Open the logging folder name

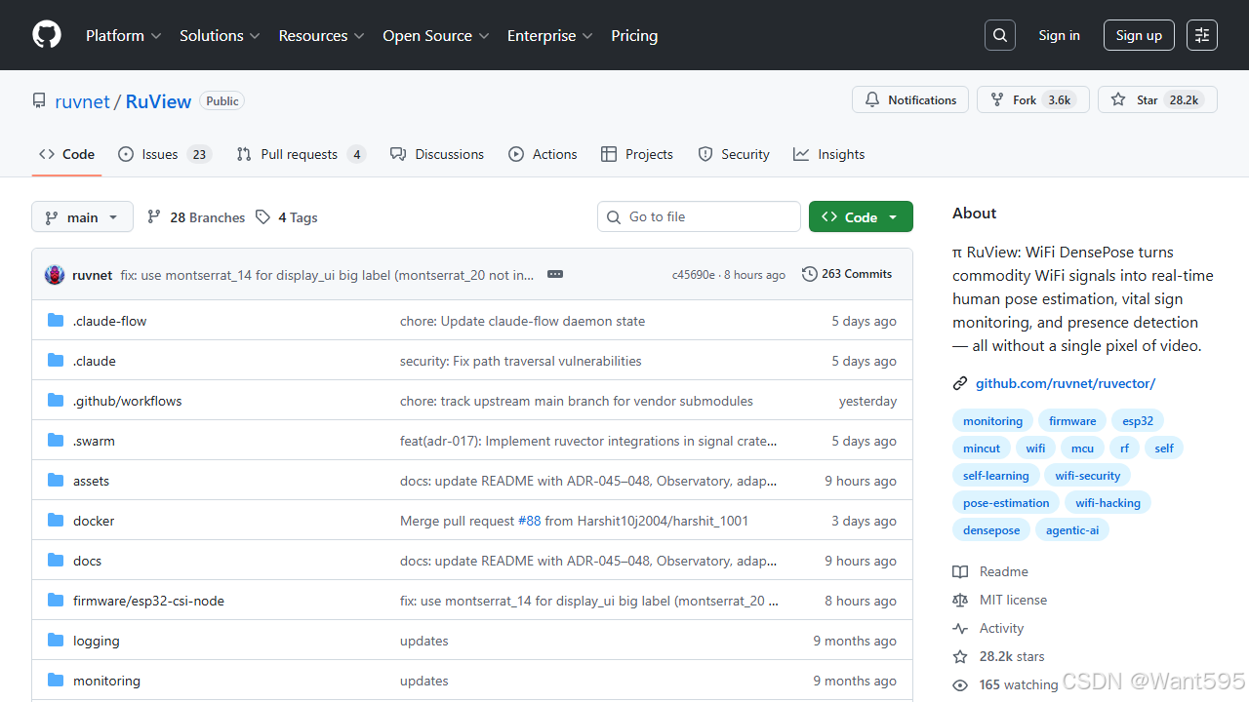(x=96, y=641)
